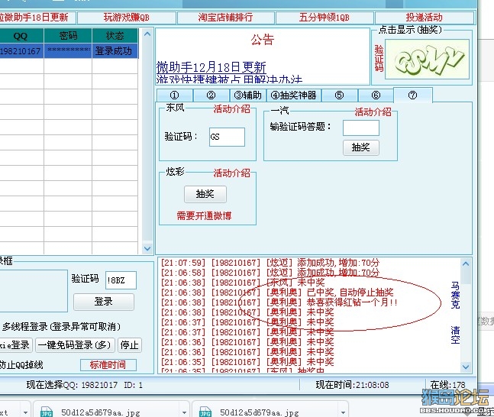This screenshot has width=494, height=417.
Task: Select the 21:07:59 炫迈 添加成功 log line
Action: [270, 263]
